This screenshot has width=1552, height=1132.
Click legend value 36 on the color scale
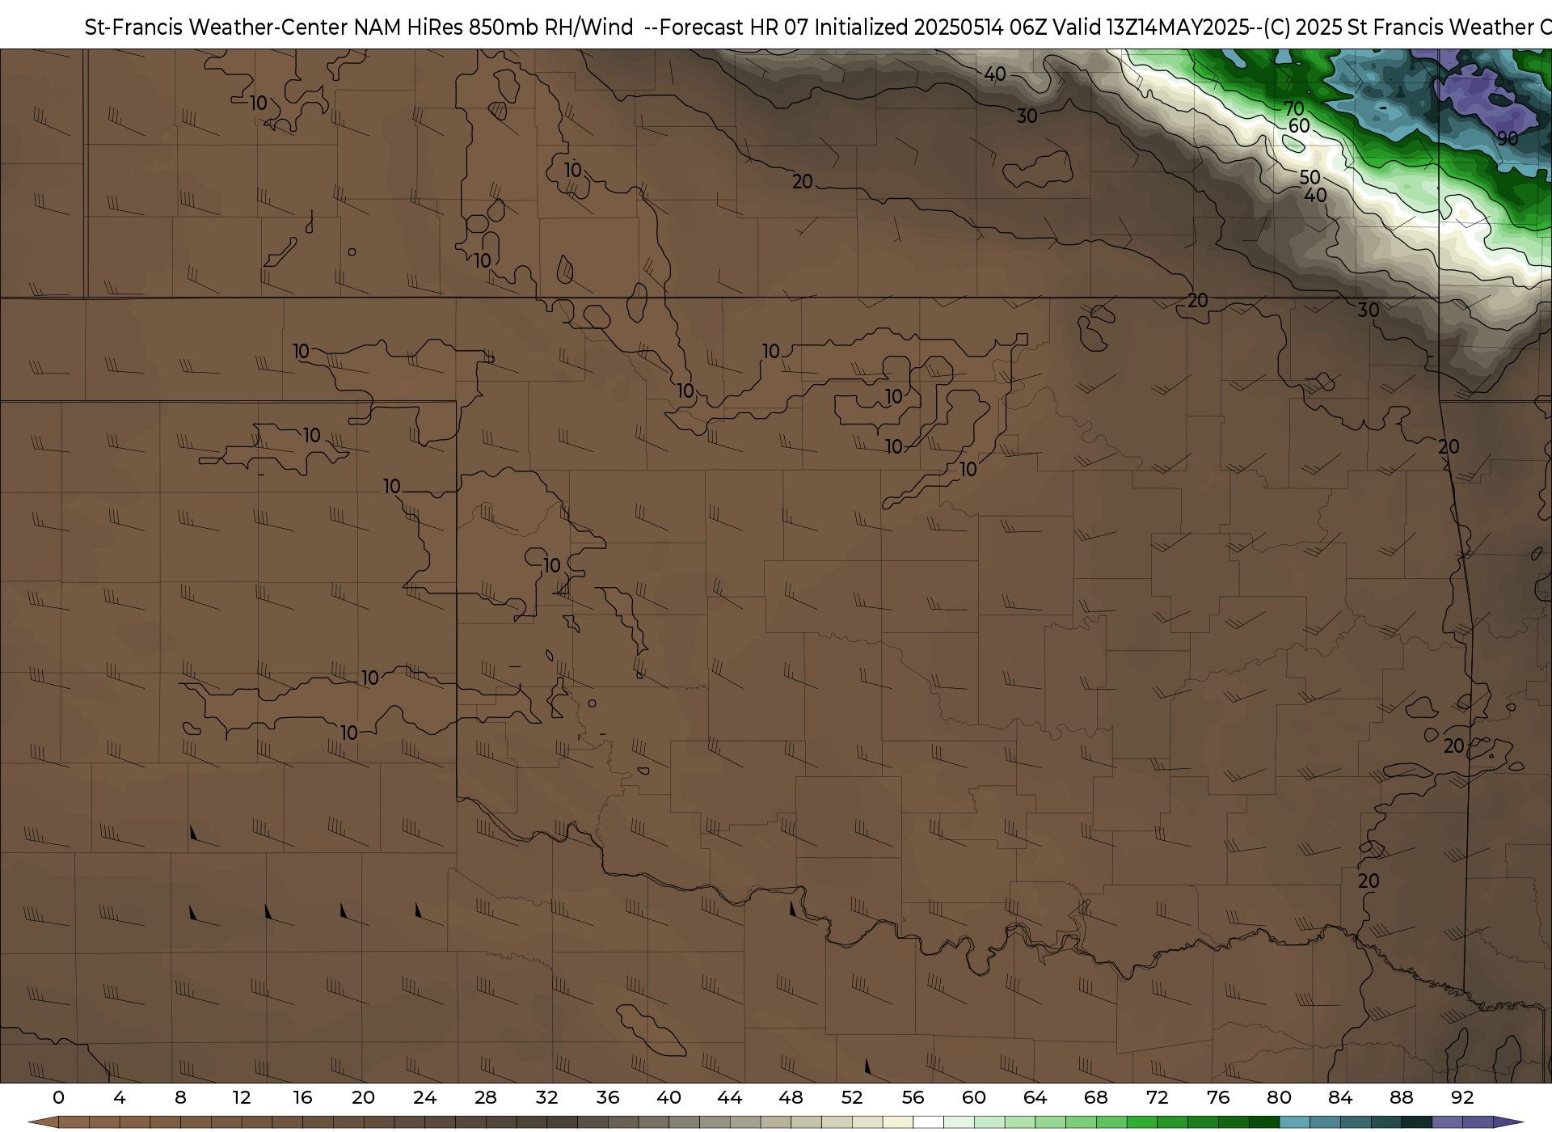click(608, 1097)
